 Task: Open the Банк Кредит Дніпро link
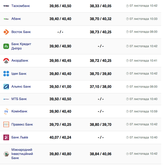pyautogui.click(x=21, y=46)
